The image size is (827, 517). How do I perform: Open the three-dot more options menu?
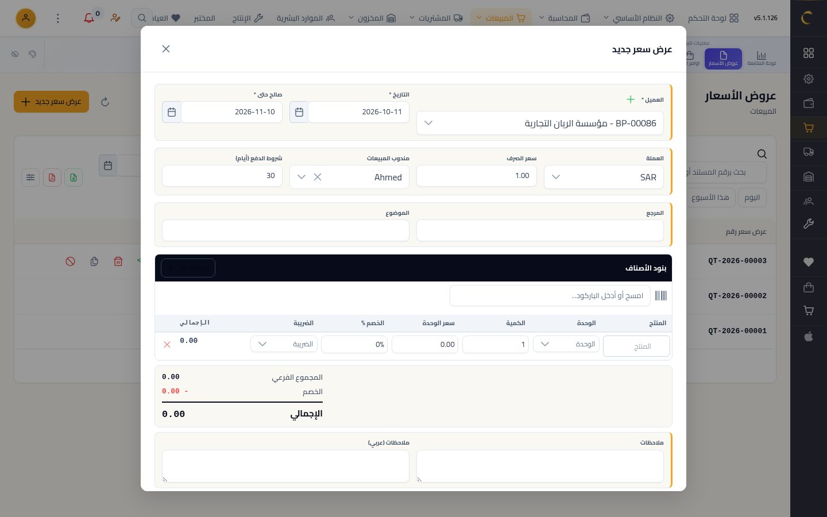(x=57, y=18)
